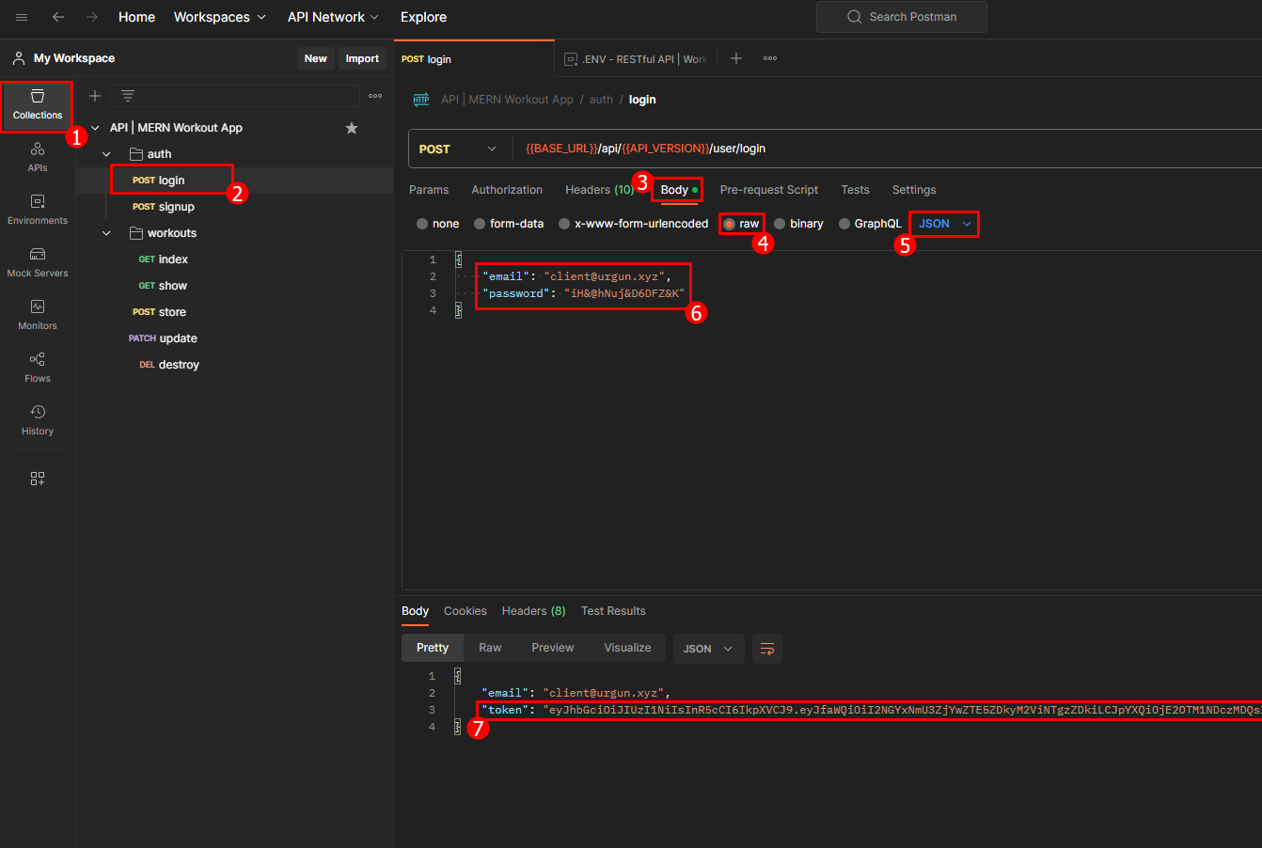Click the collection filter icon
The image size is (1262, 848).
[x=128, y=96]
